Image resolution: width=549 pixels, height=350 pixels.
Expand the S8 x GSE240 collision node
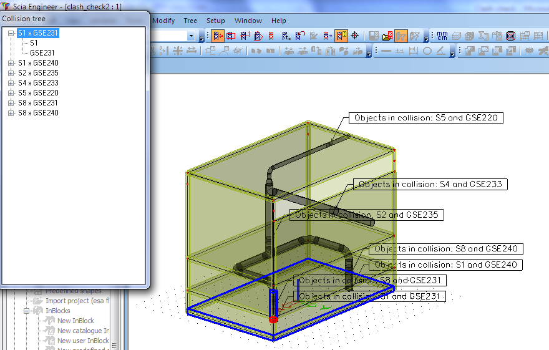pos(11,113)
